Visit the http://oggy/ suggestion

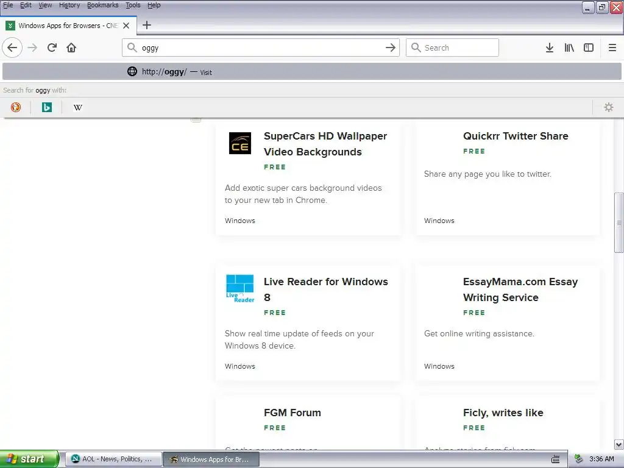(x=312, y=72)
